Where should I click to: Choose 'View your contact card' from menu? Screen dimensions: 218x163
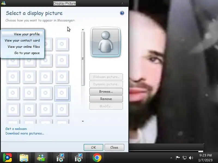point(22,40)
